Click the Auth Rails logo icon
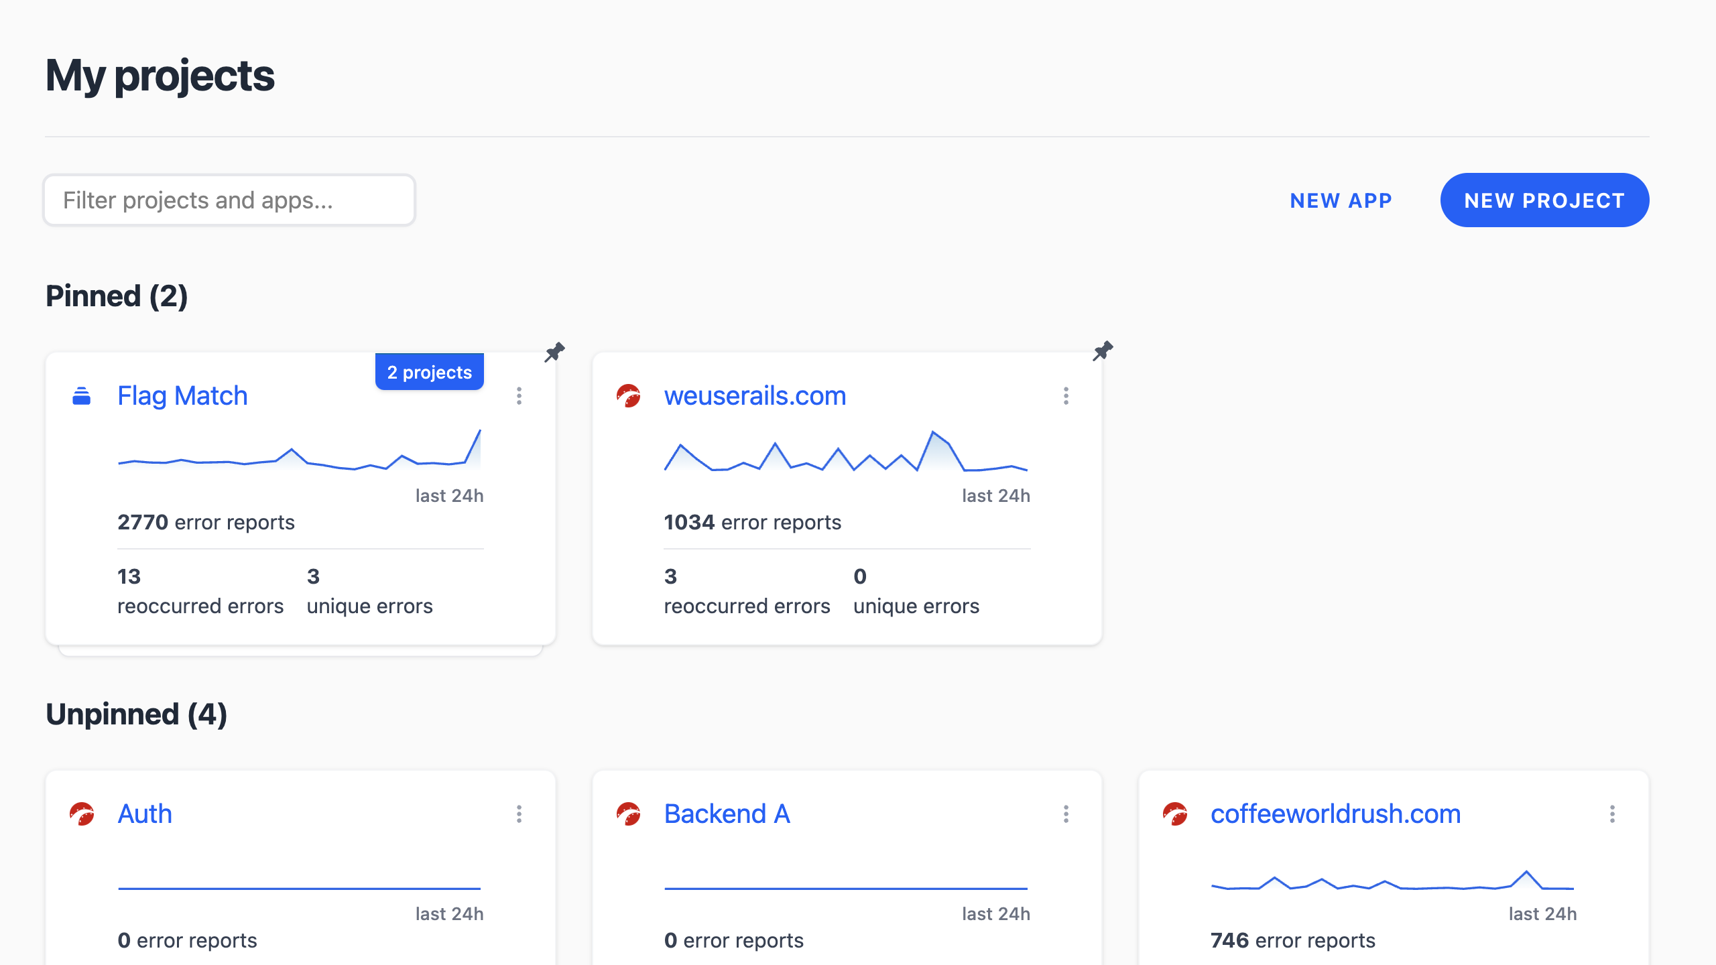1716x965 pixels. point(82,814)
